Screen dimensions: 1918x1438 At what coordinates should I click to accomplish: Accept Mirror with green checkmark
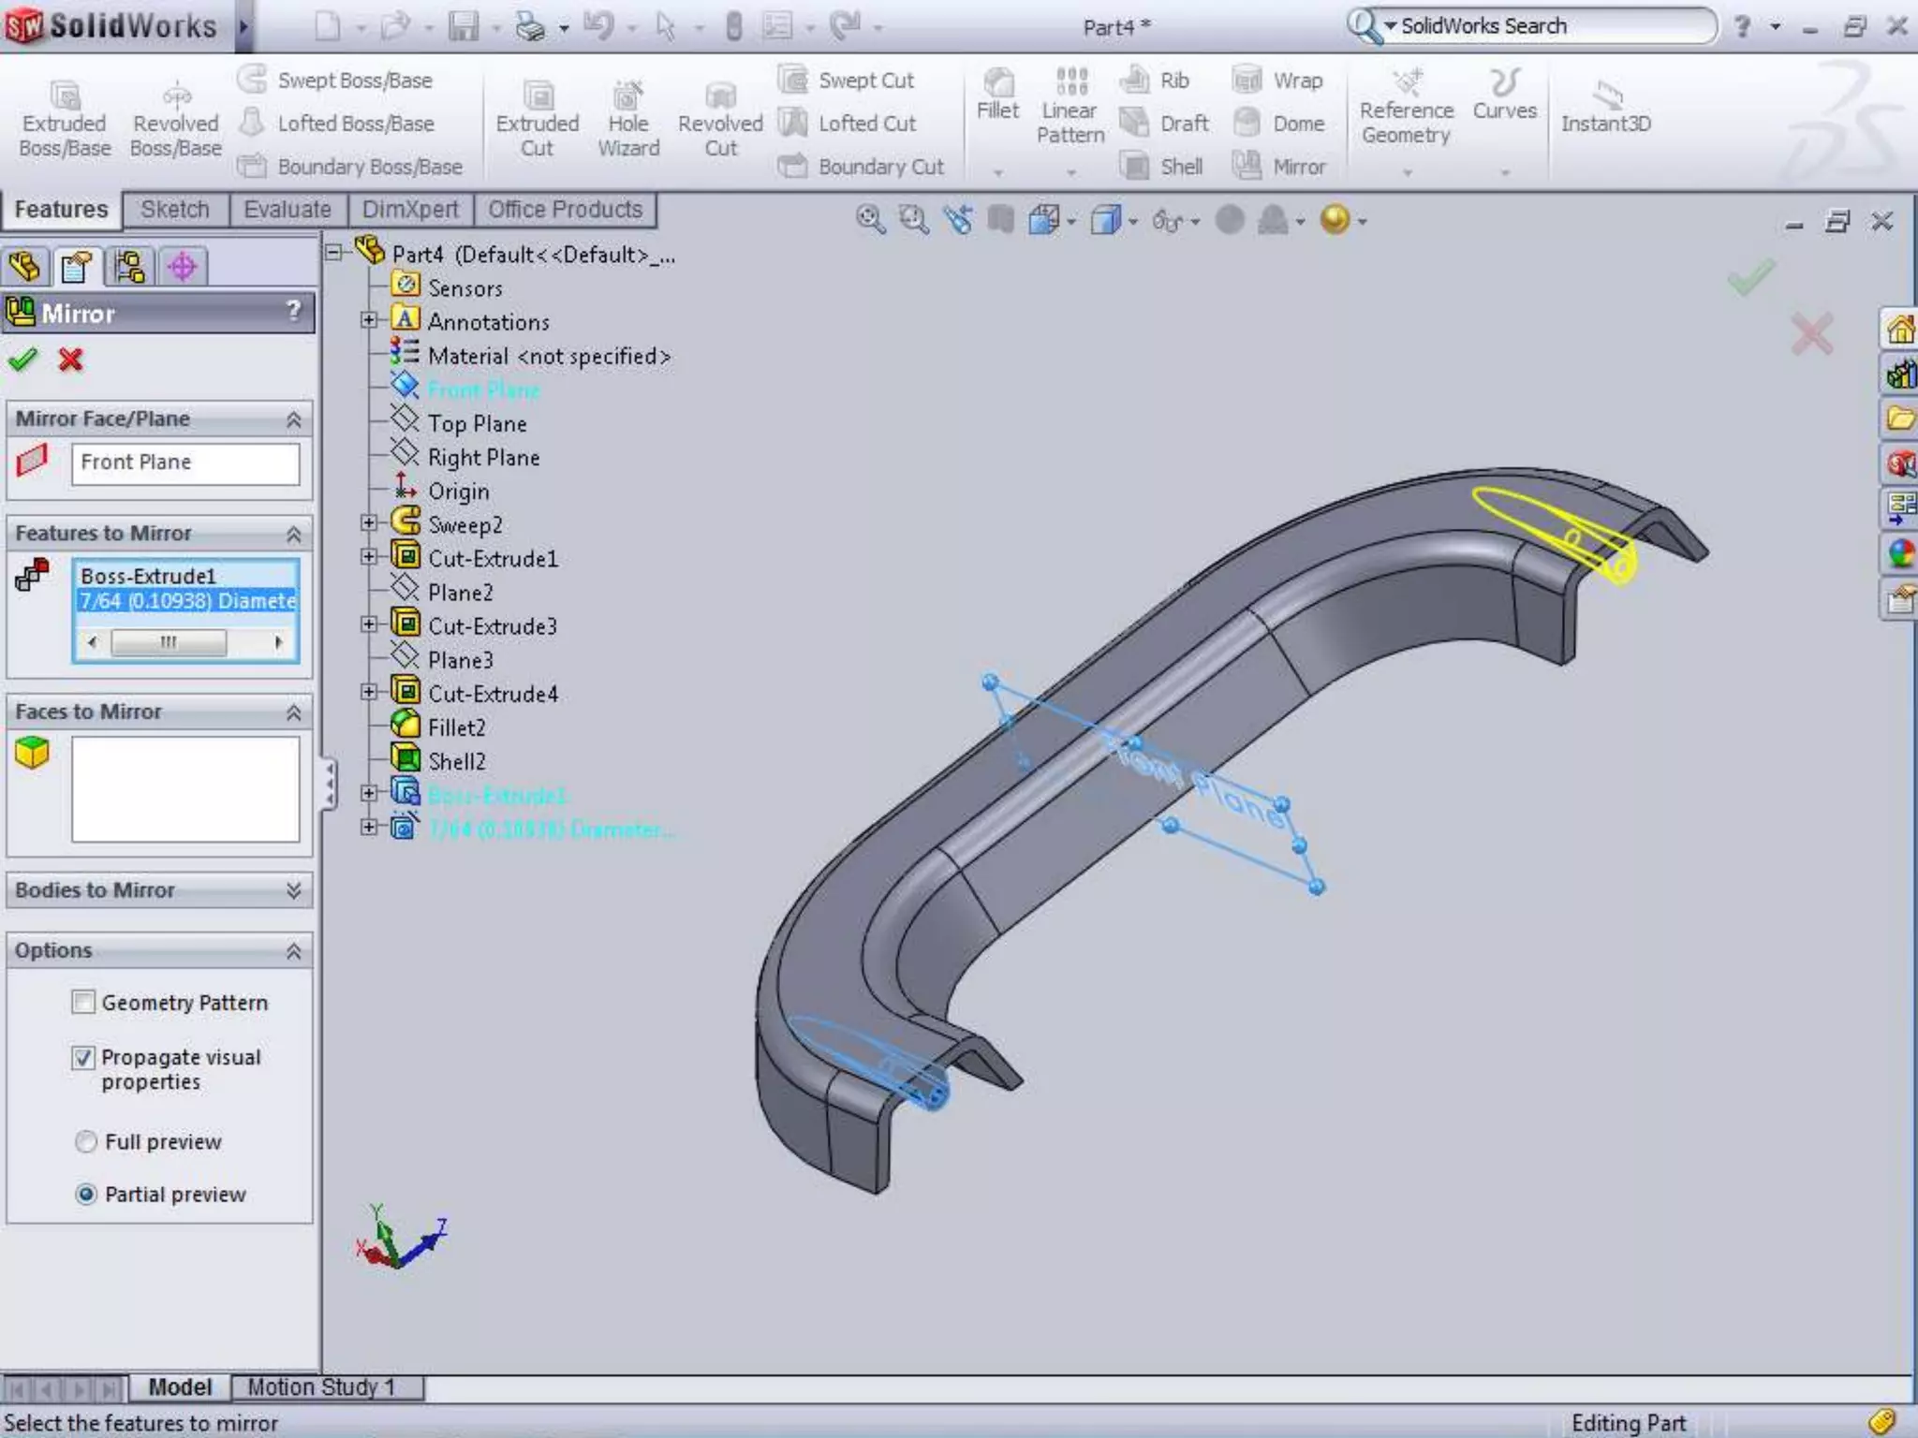(22, 359)
